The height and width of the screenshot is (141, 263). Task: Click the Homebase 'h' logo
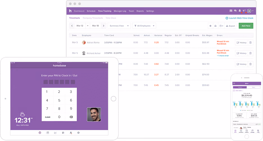tap(70, 11)
